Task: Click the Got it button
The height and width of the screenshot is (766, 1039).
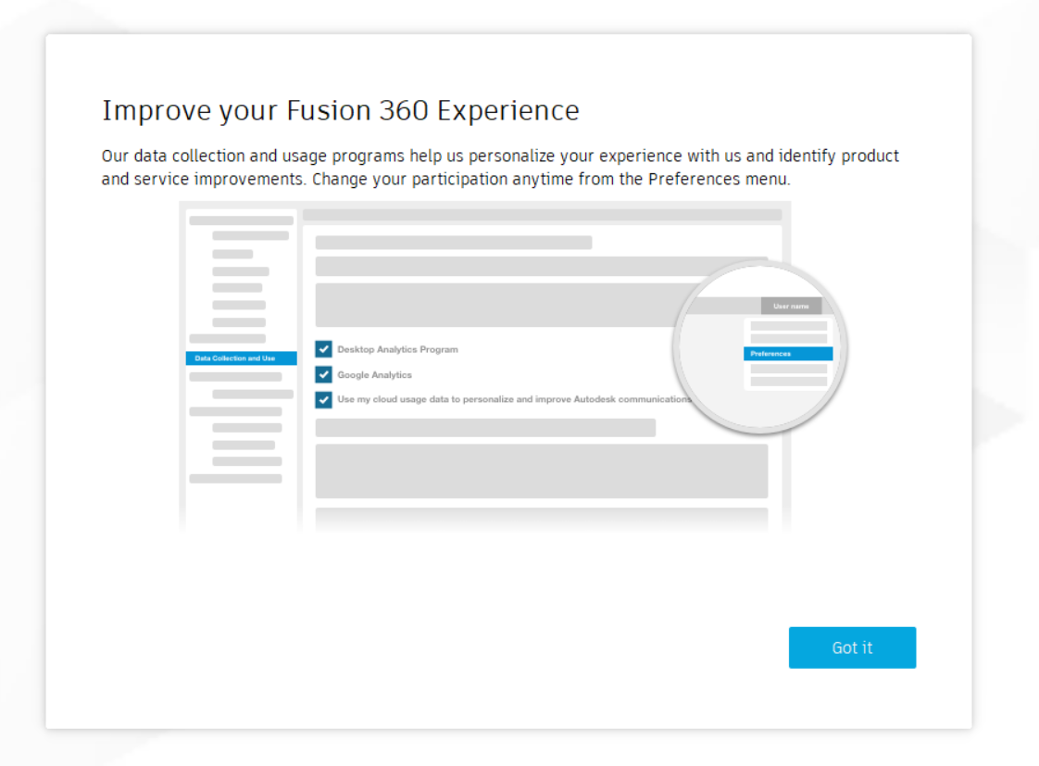Action: coord(852,647)
